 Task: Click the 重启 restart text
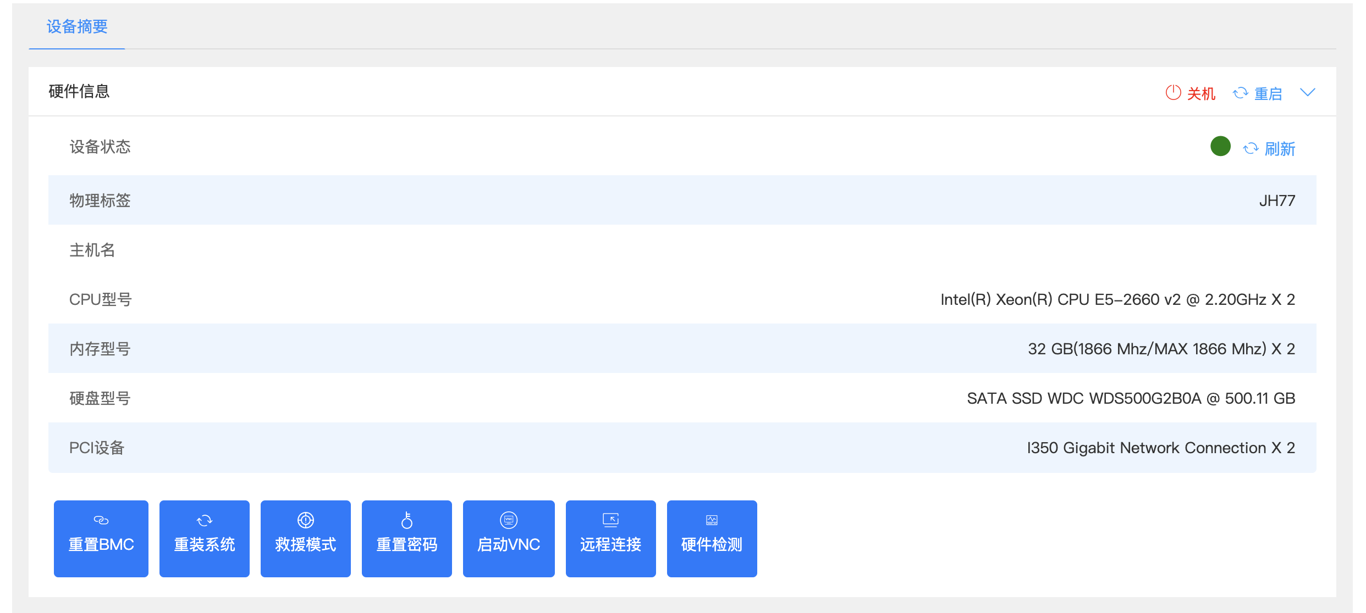click(1268, 93)
